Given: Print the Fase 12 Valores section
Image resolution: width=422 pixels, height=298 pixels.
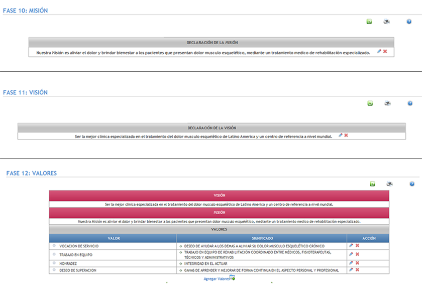Looking at the screenshot, I should click(389, 184).
